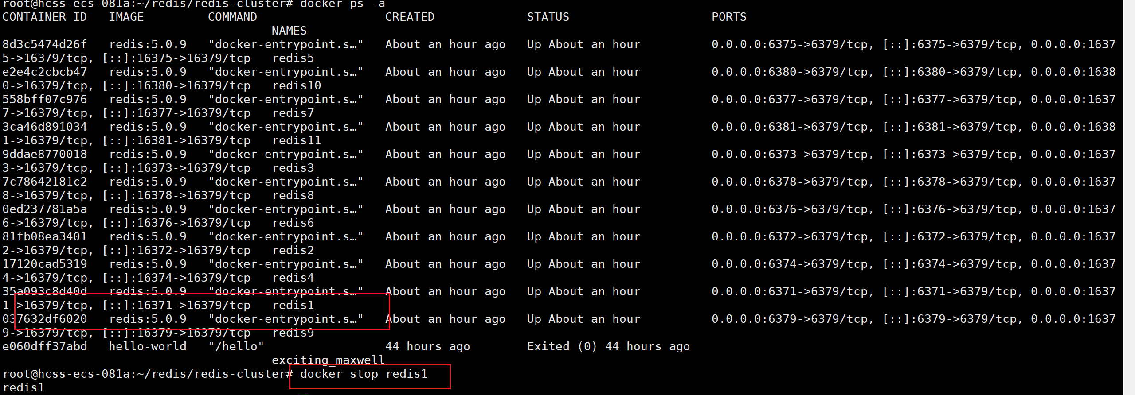
Task: Click container name redis10
Action: 297,86
